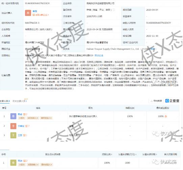Viewport: 183px width, 170px height.
Task: Click the info icon beside registration status
Action: [114, 10]
